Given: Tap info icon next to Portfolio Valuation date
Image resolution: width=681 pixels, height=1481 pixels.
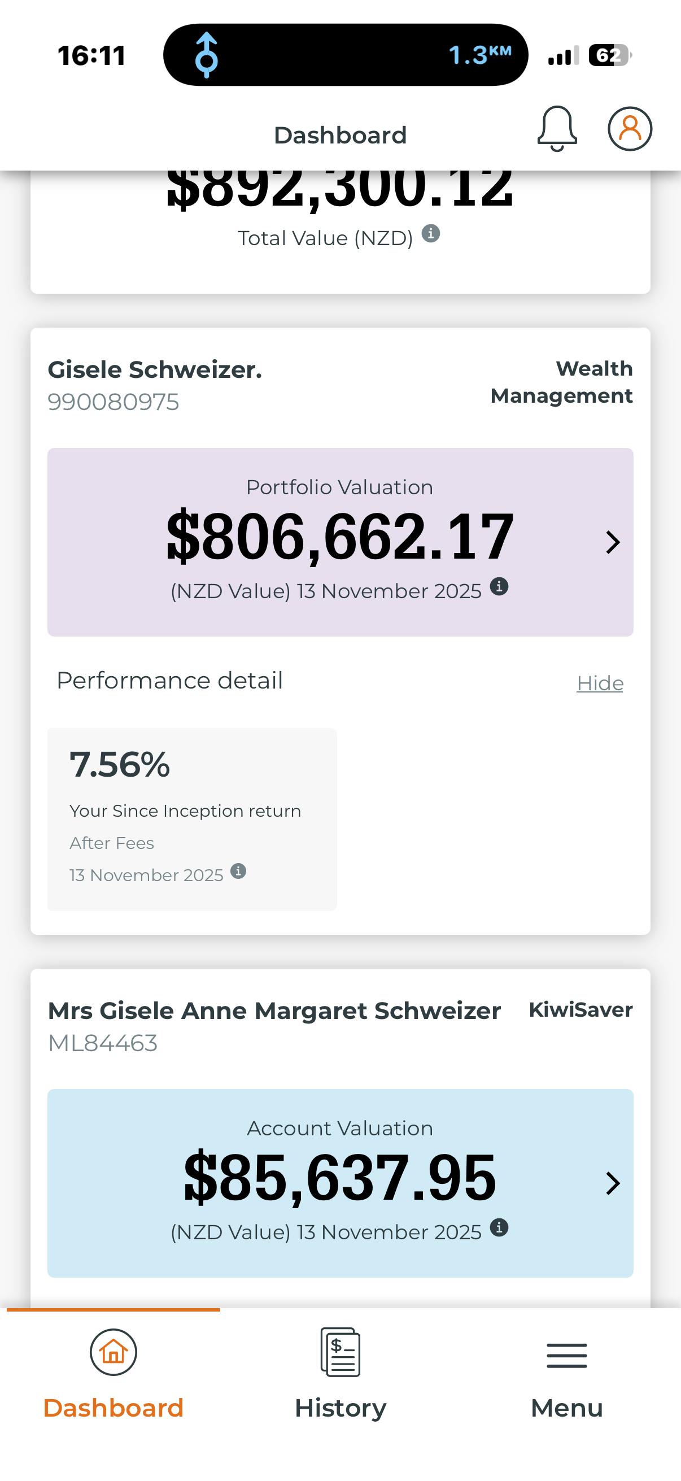Looking at the screenshot, I should (499, 586).
